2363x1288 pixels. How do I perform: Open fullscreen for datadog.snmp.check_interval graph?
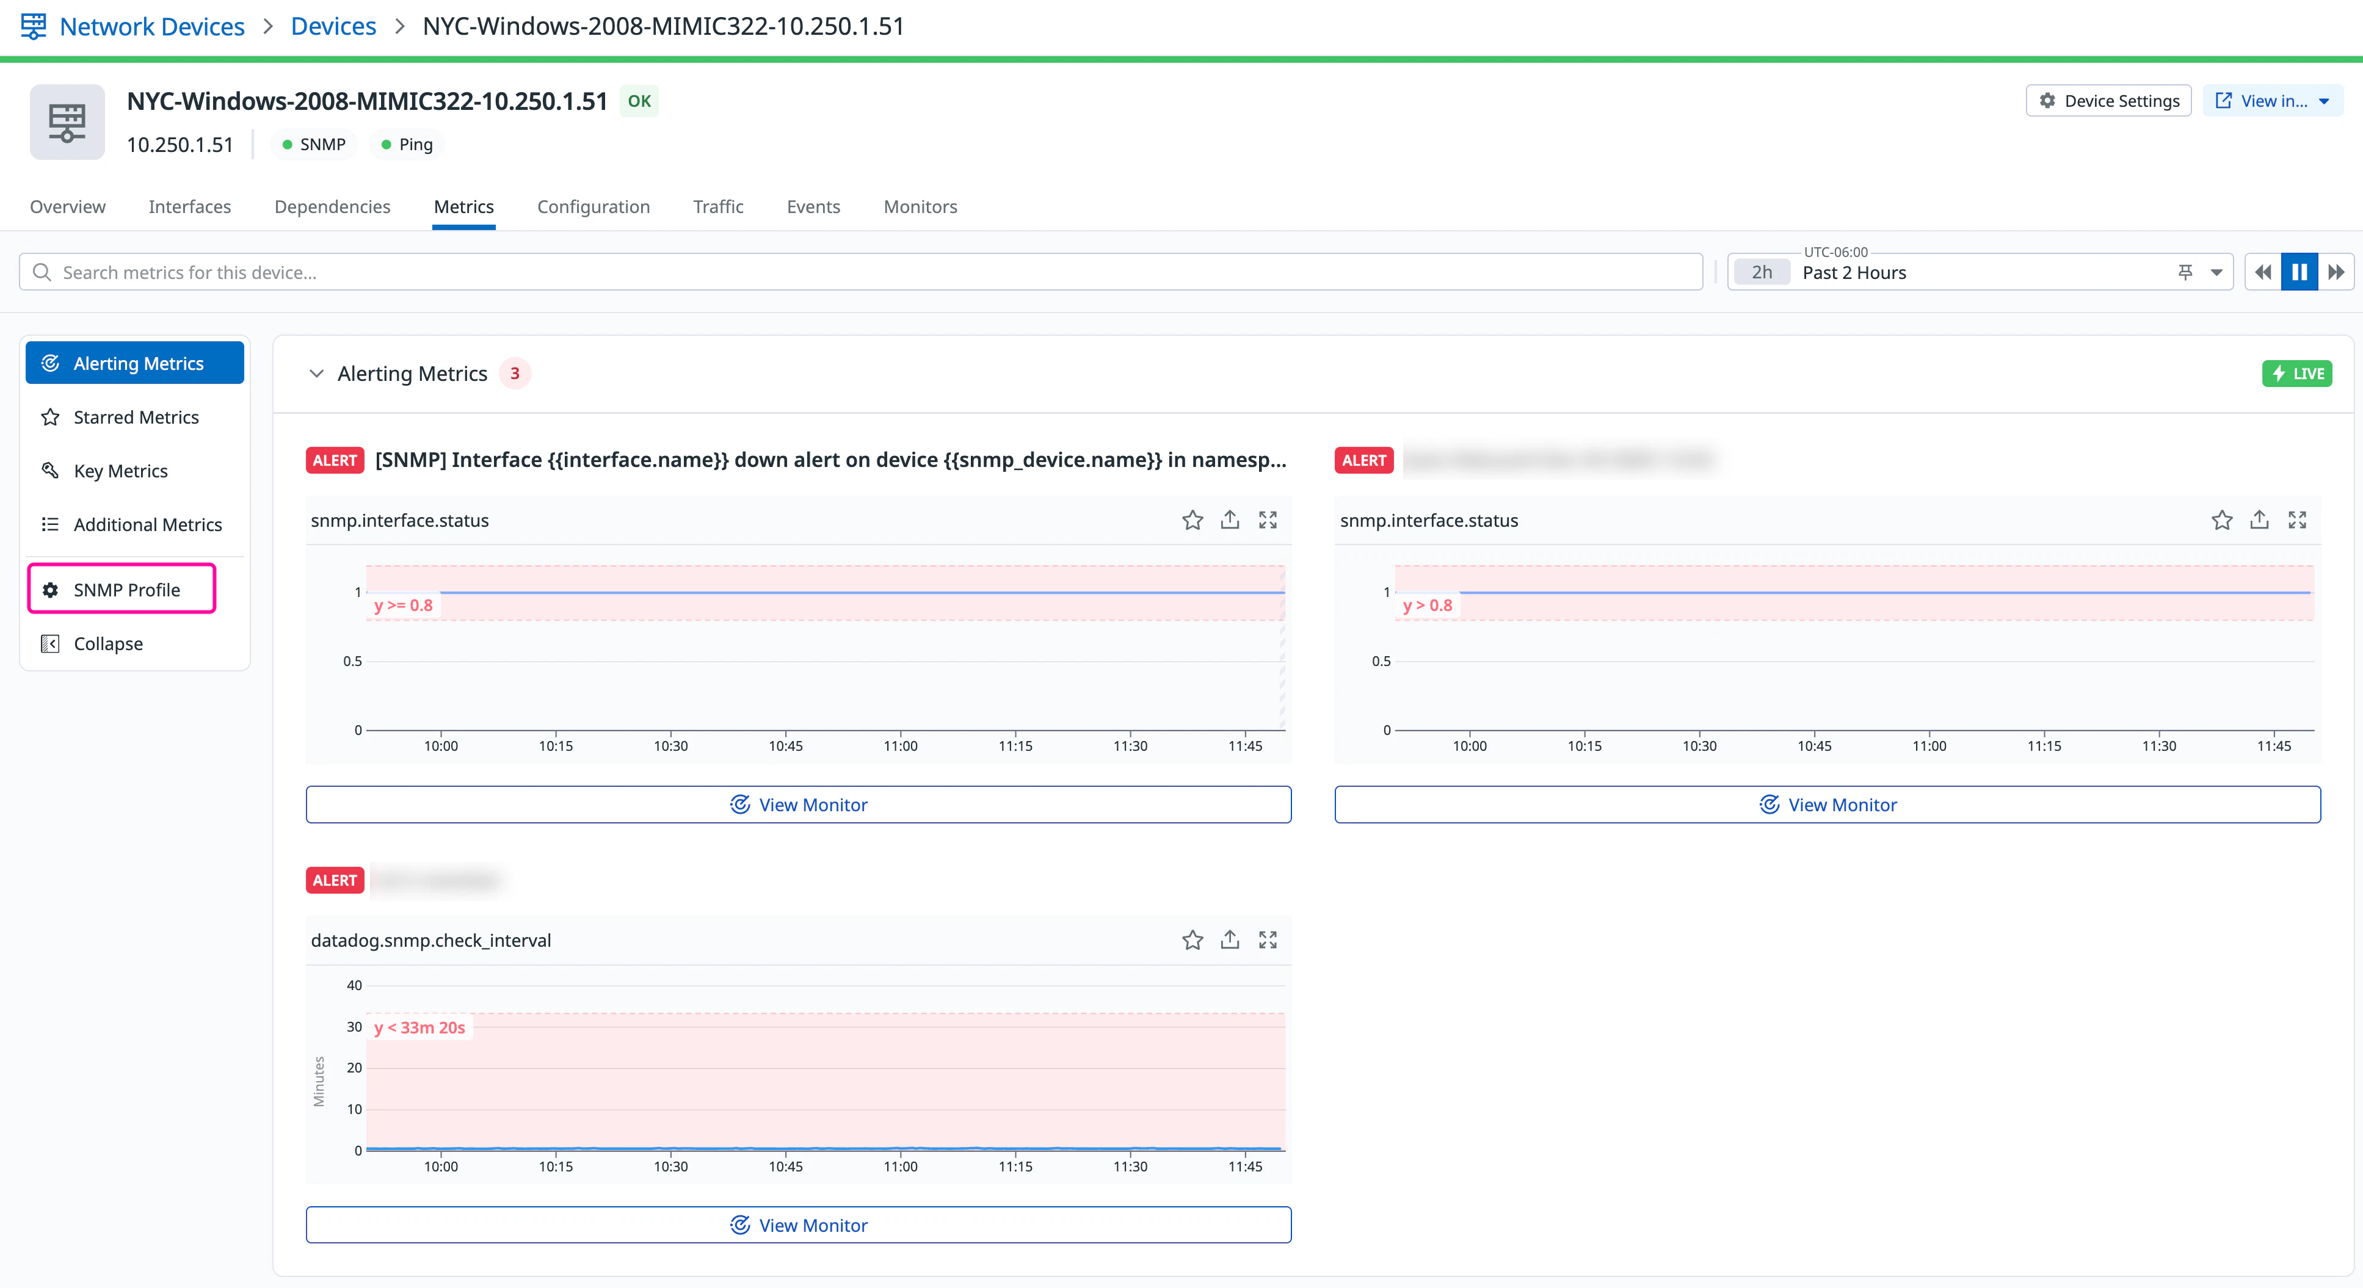[x=1268, y=940]
